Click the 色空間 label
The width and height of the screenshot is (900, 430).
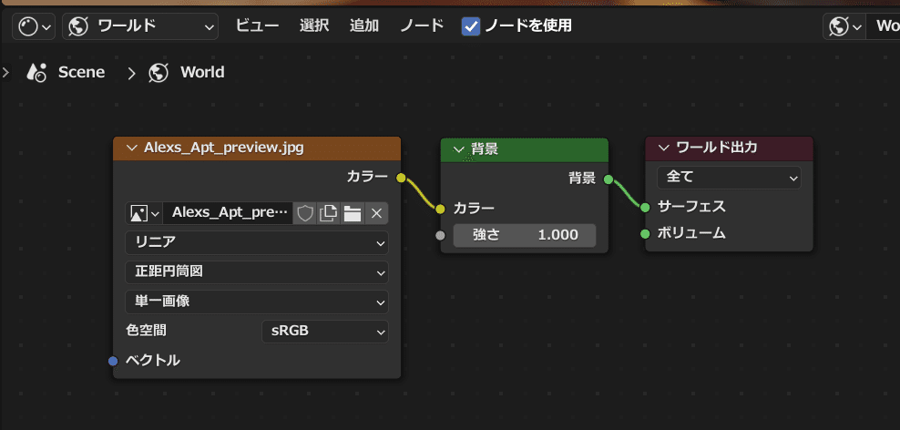147,331
